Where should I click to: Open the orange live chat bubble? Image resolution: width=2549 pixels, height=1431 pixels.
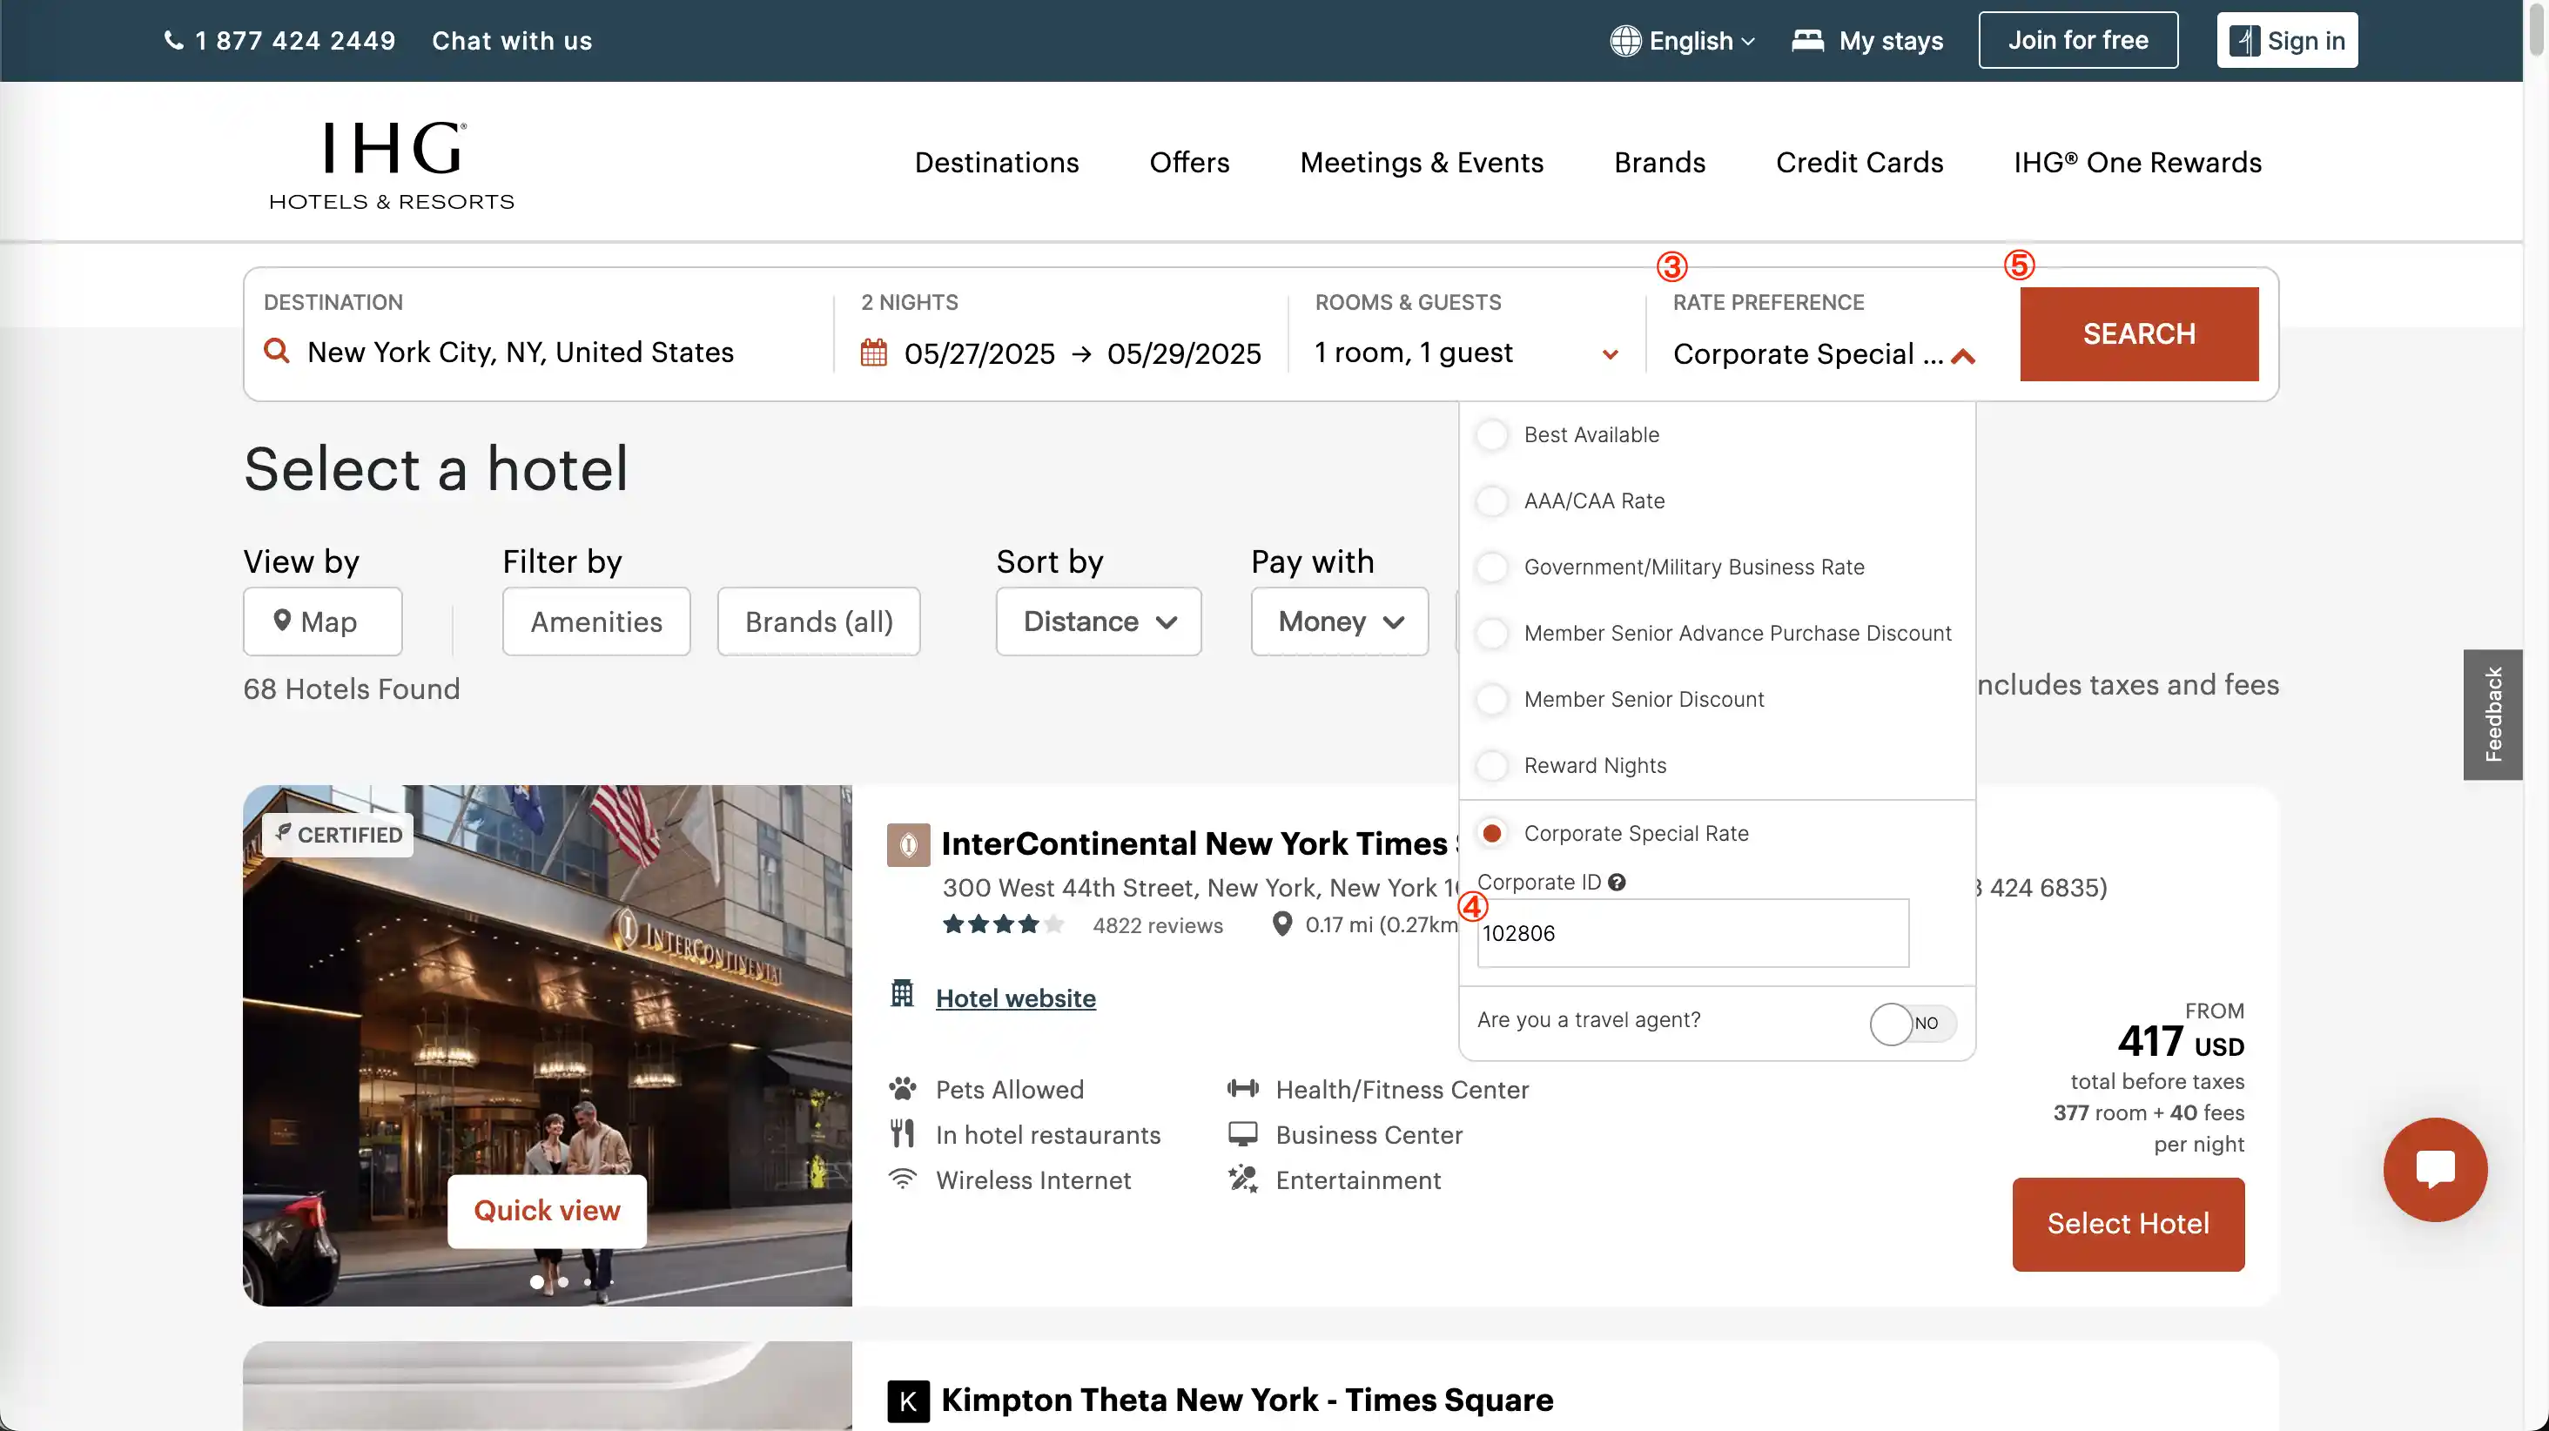point(2434,1170)
